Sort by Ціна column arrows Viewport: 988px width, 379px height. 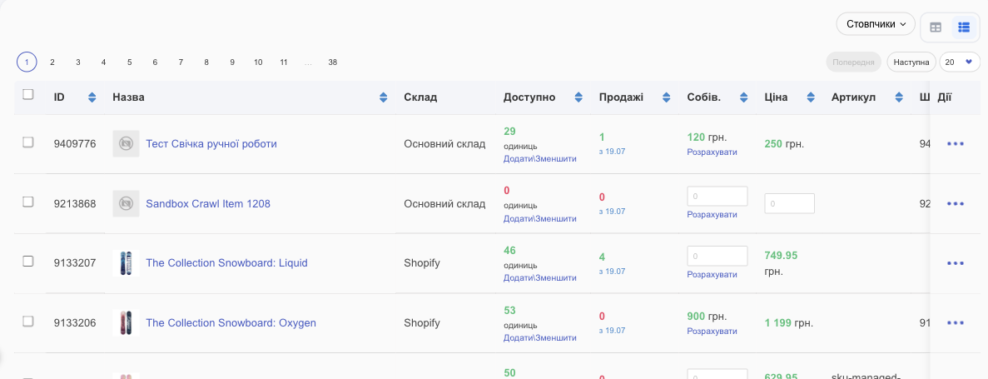point(810,97)
